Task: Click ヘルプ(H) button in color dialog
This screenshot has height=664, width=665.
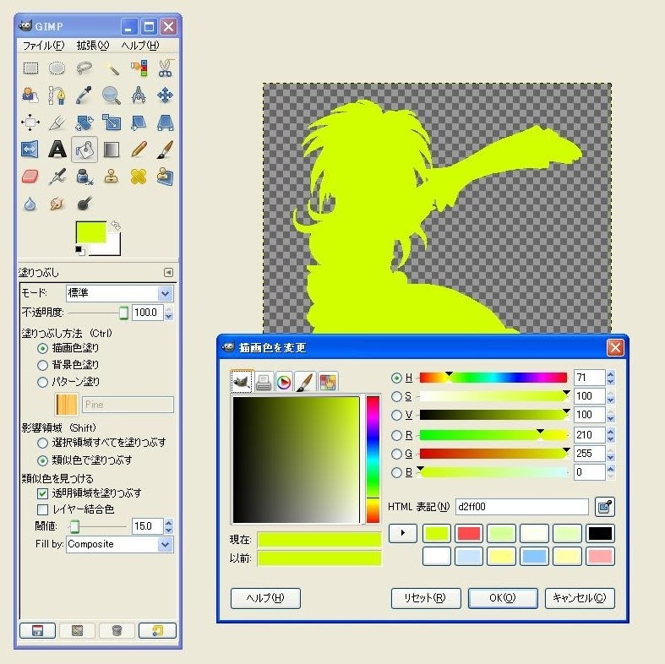Action: [x=265, y=598]
